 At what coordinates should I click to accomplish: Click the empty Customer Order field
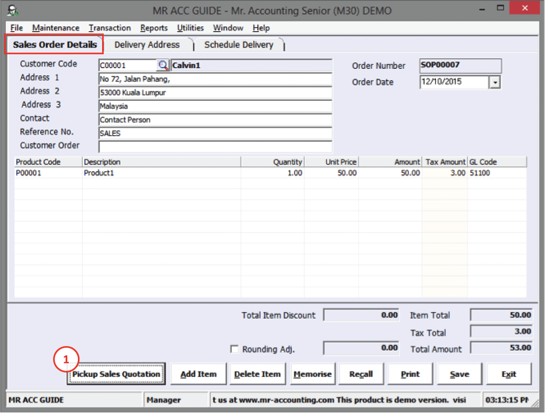(x=215, y=147)
